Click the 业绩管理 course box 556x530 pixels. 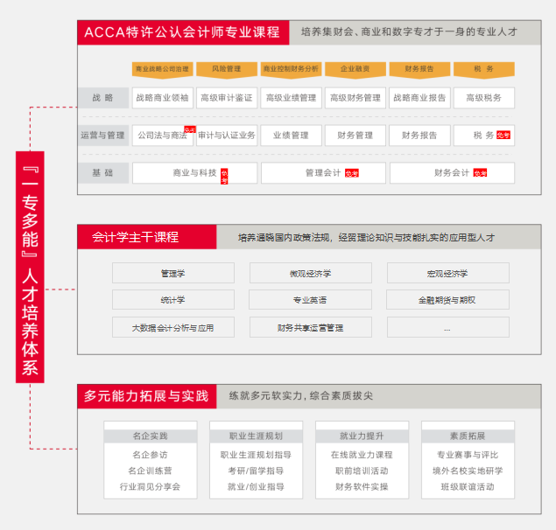291,136
